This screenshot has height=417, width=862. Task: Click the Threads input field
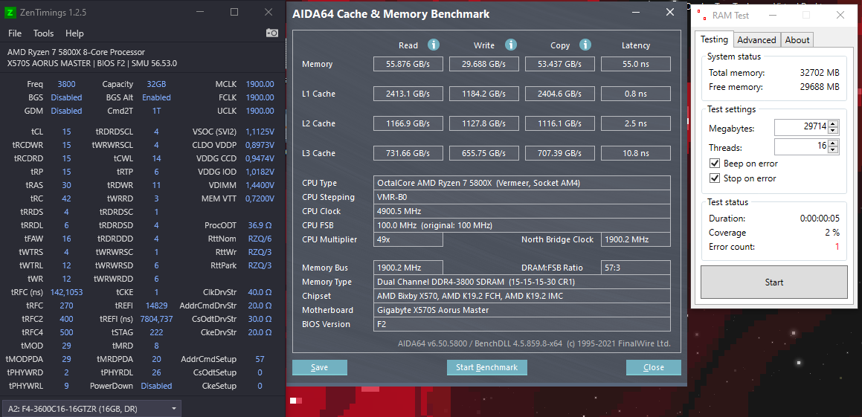(802, 146)
